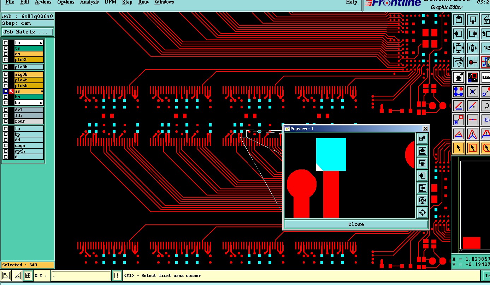Viewport: 490px width, 285px height.
Task: Toggle the 'ts' layer checkbox
Action: [6, 48]
